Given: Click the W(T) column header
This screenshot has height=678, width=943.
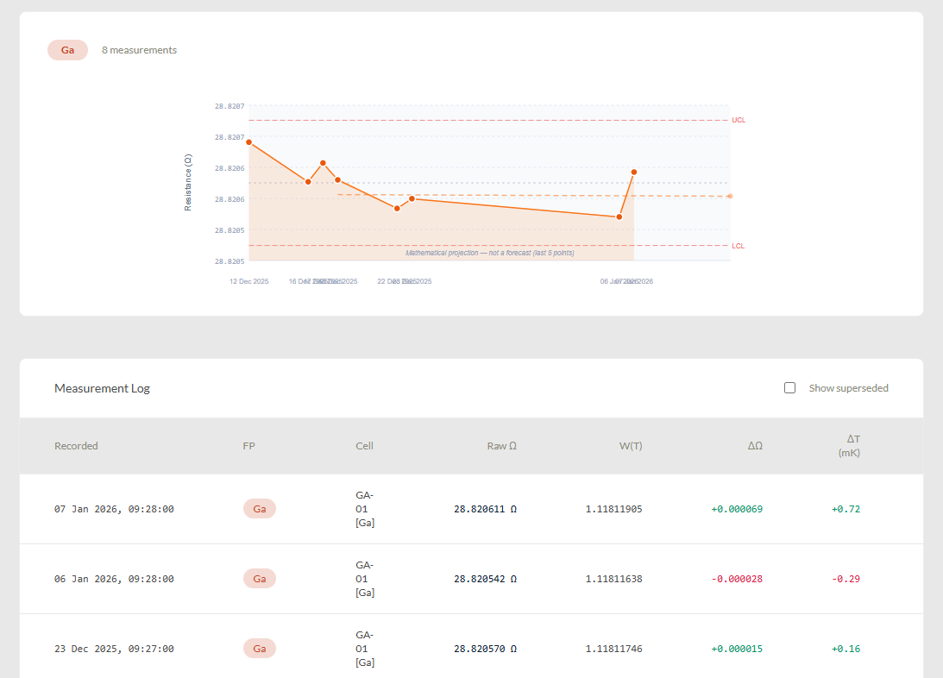Looking at the screenshot, I should [x=631, y=446].
